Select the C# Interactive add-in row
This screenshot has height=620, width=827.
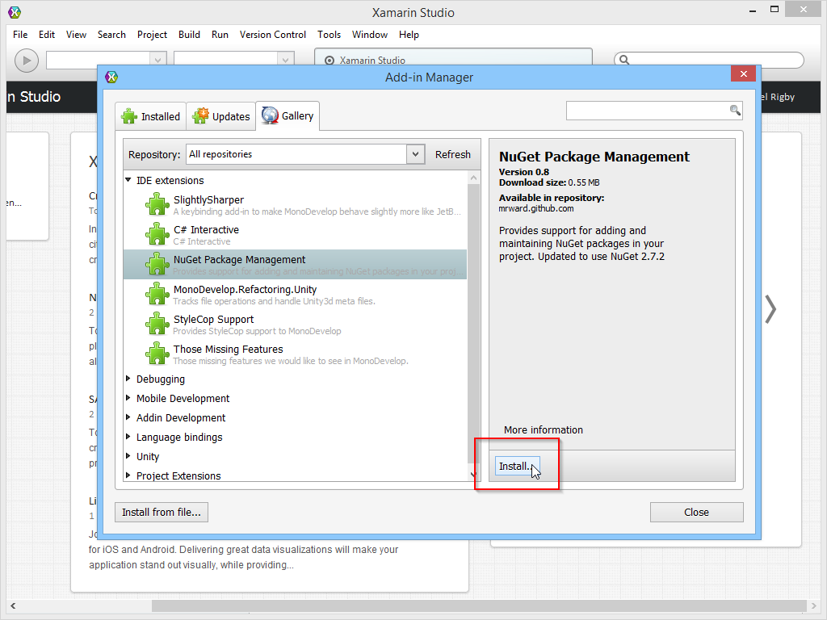click(296, 235)
